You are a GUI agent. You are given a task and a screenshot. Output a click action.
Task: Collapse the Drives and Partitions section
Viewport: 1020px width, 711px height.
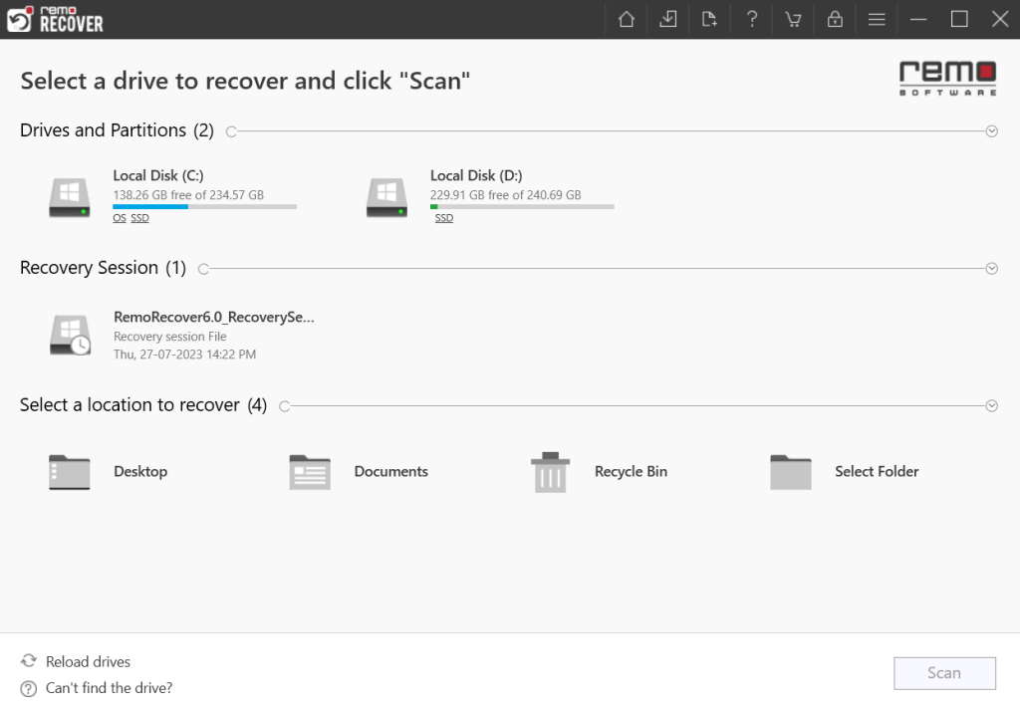(x=991, y=131)
